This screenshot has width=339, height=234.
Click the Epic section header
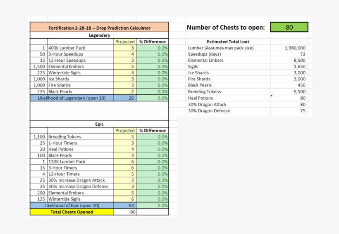[99, 124]
